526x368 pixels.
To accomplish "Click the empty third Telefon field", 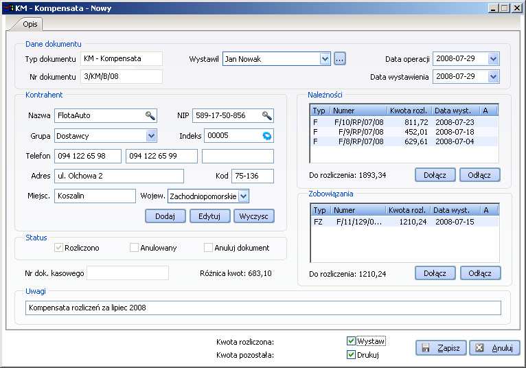I will (x=238, y=157).
